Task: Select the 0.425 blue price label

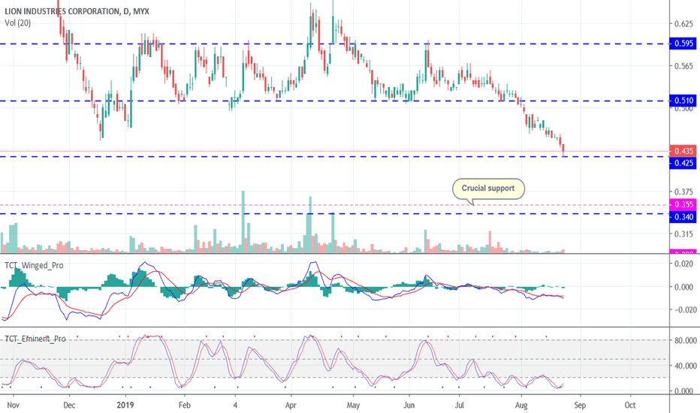Action: [x=683, y=163]
